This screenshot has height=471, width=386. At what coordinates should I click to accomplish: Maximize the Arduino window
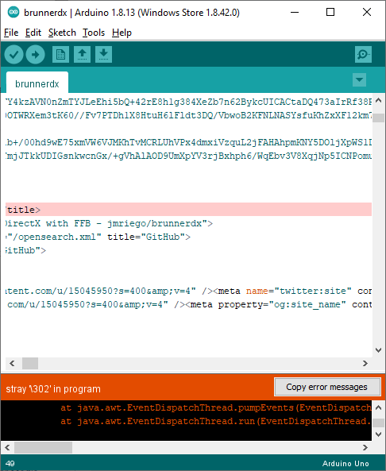click(x=330, y=13)
